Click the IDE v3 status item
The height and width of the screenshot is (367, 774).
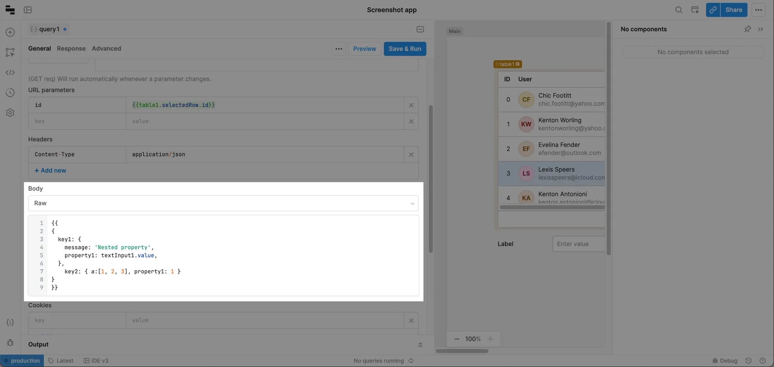coord(96,361)
